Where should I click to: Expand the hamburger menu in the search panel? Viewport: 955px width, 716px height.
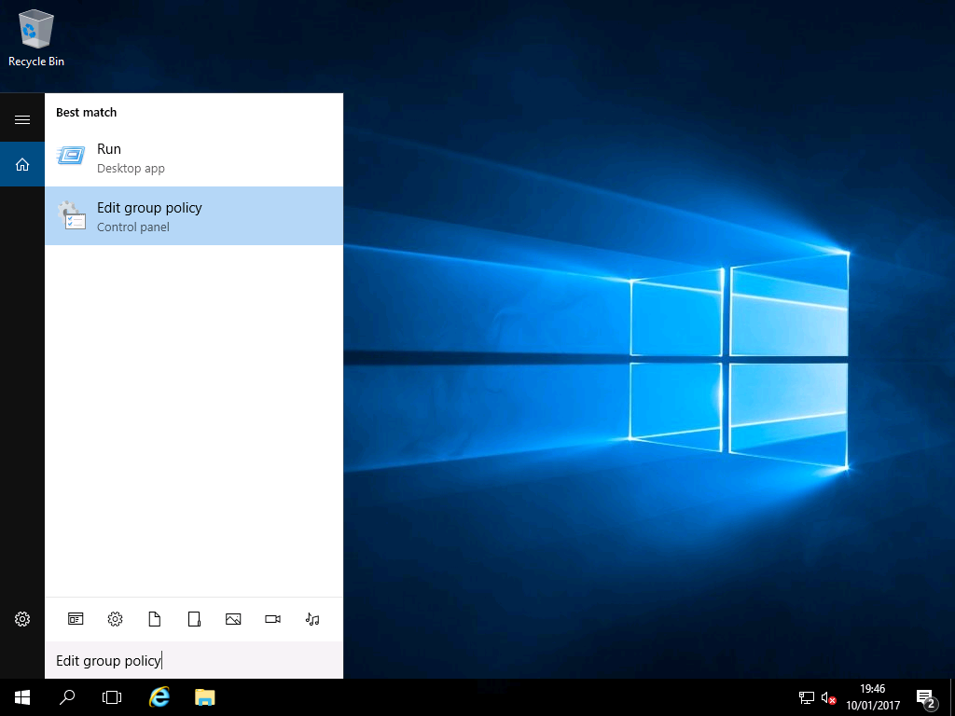(x=22, y=119)
